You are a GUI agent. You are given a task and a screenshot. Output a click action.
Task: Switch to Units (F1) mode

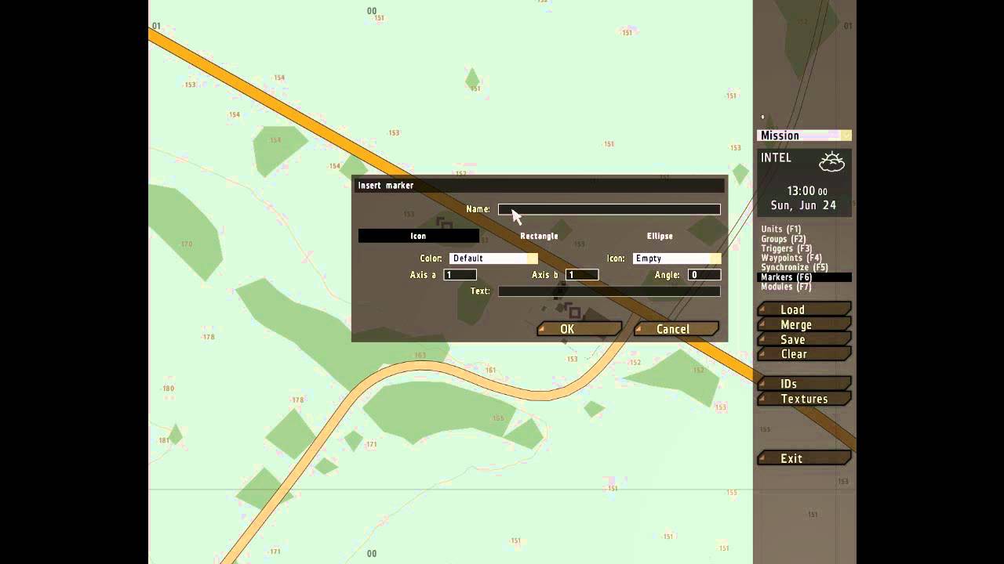point(781,230)
